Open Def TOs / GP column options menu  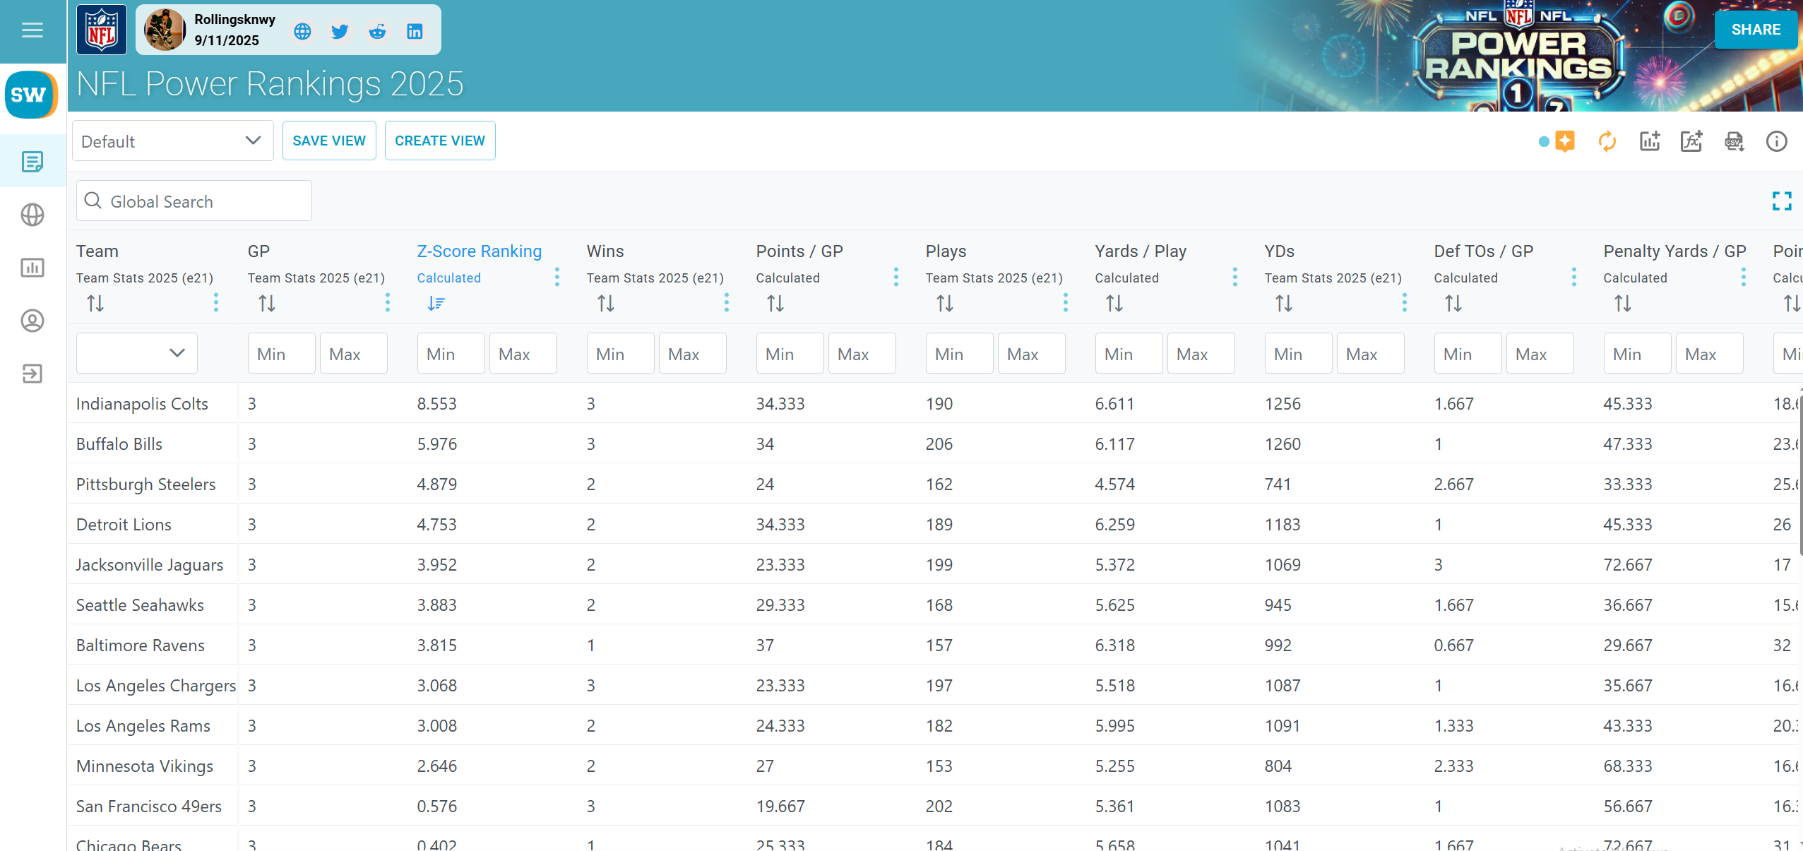pyautogui.click(x=1574, y=277)
